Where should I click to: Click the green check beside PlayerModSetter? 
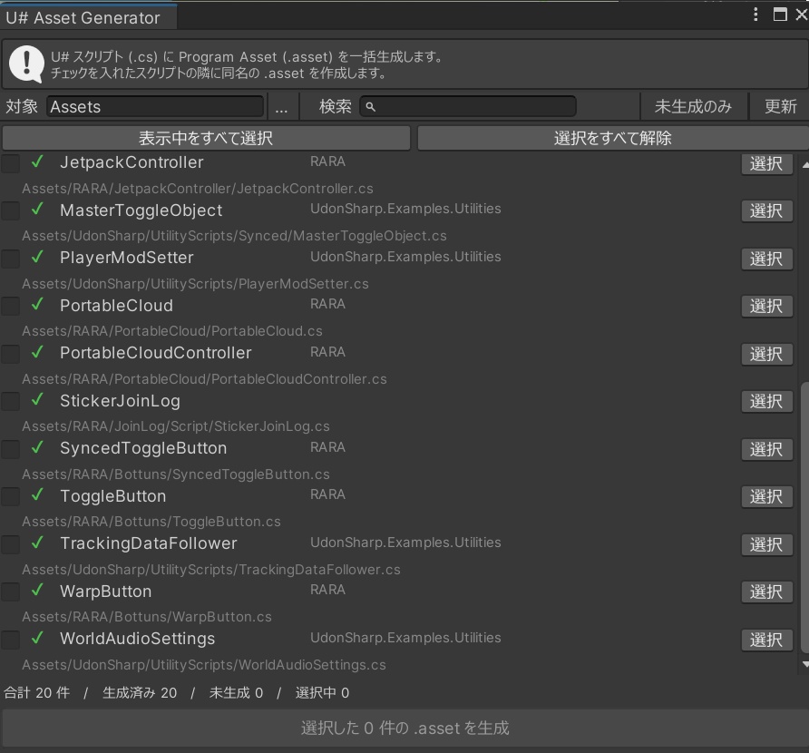pyautogui.click(x=37, y=257)
